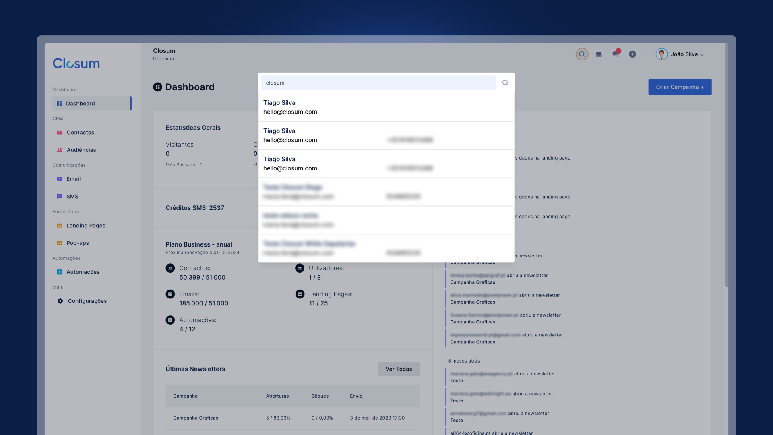Click the Contactos plan usage icon
The width and height of the screenshot is (773, 435).
170,268
